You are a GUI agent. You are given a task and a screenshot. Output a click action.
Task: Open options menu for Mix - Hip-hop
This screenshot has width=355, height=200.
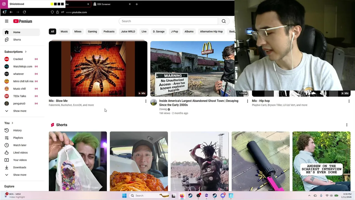(349, 101)
